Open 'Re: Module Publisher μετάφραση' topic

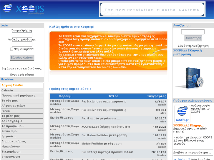[x=104, y=135]
